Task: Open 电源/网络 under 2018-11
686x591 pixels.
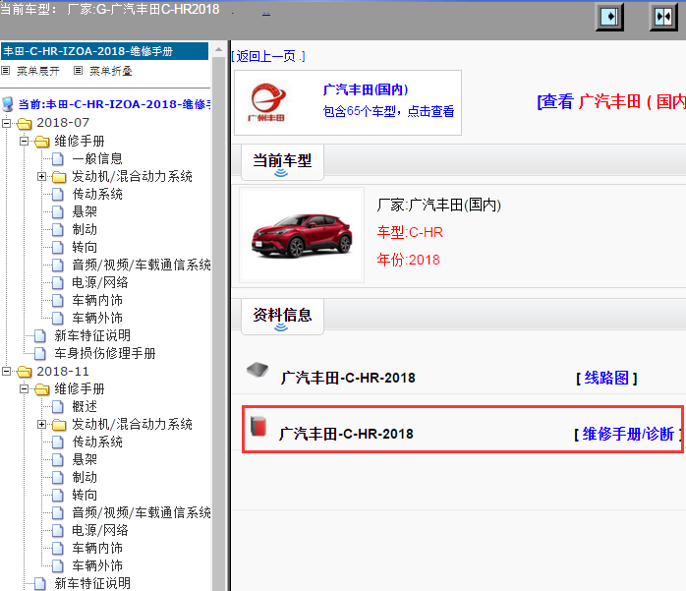Action: [99, 531]
